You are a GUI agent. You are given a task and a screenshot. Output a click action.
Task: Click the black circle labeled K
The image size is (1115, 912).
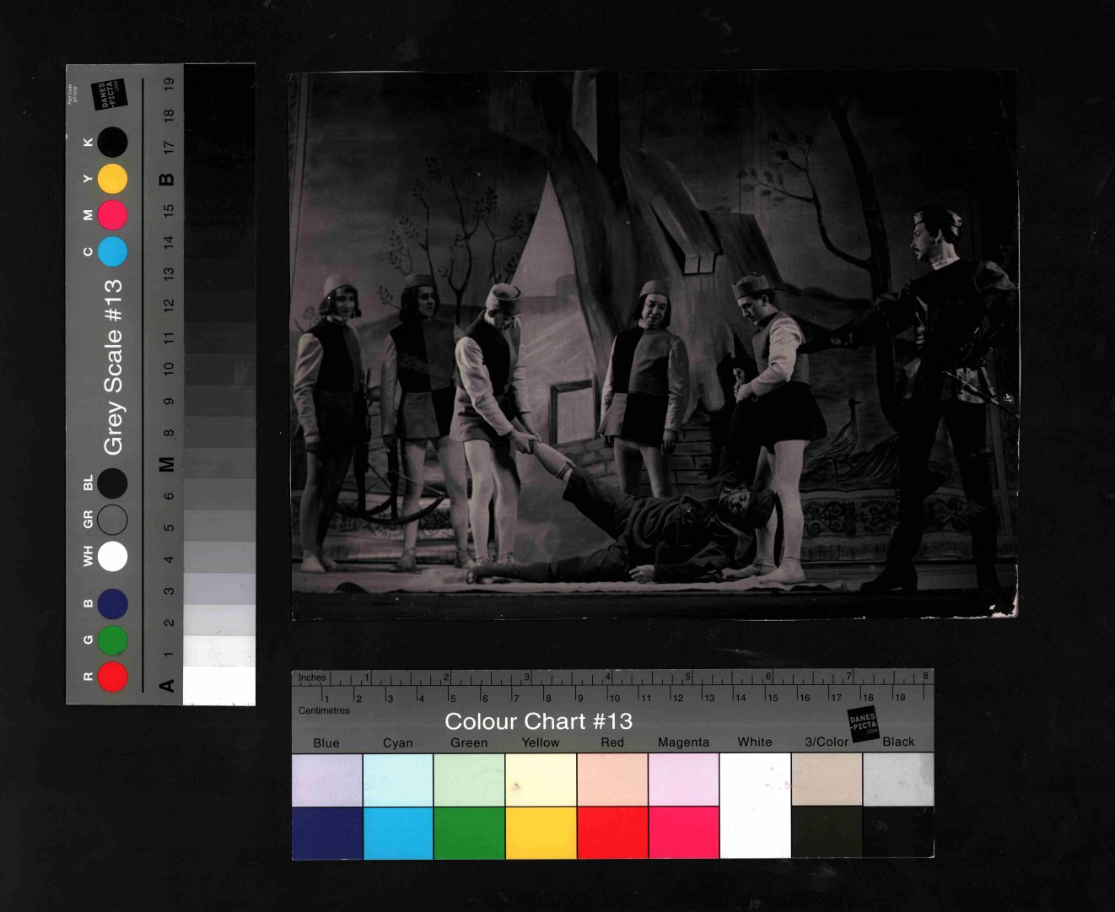point(112,143)
